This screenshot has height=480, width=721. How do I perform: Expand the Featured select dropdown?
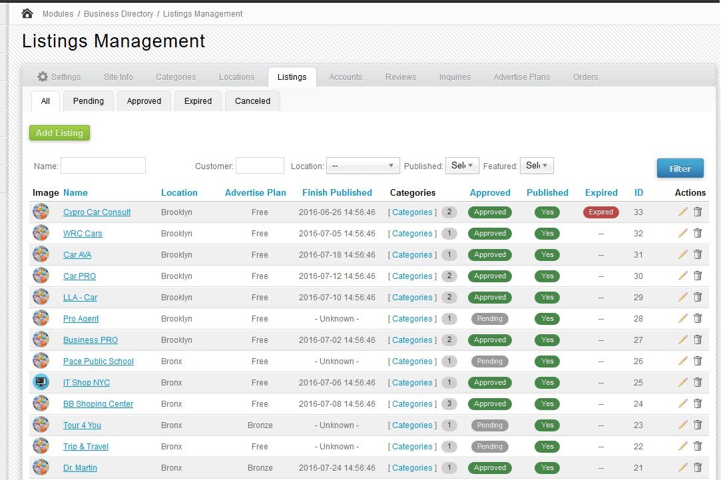click(537, 166)
